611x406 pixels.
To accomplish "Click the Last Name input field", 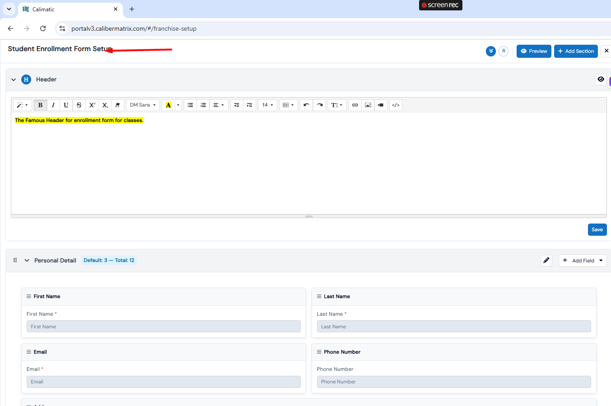I will click(x=454, y=327).
